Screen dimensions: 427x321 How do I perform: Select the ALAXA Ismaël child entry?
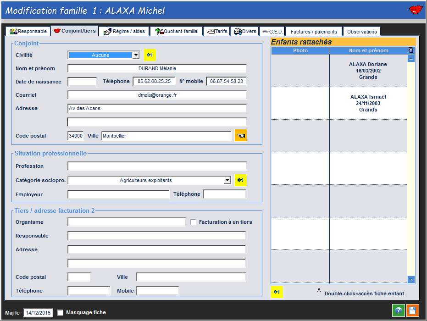tap(368, 103)
